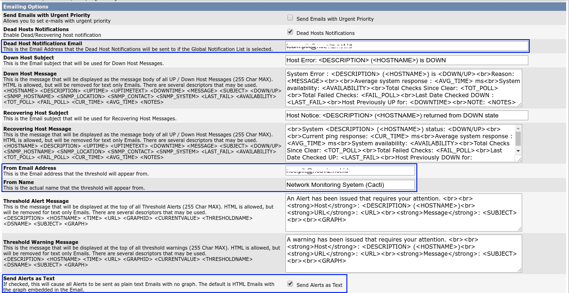This screenshot has width=569, height=293.
Task: Click the Dead Host Notifications Email field
Action: pyautogui.click(x=406, y=46)
